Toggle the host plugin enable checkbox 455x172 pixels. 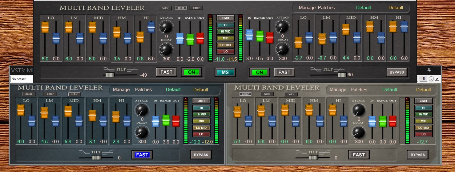click(437, 79)
